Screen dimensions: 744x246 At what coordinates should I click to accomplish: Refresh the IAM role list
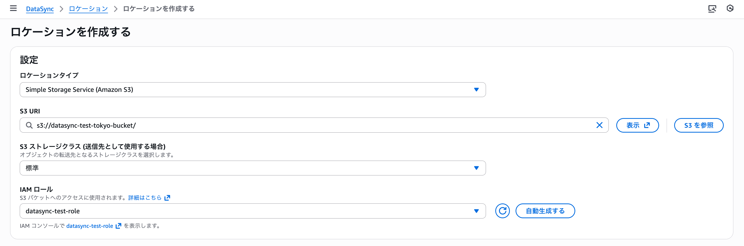pos(502,211)
